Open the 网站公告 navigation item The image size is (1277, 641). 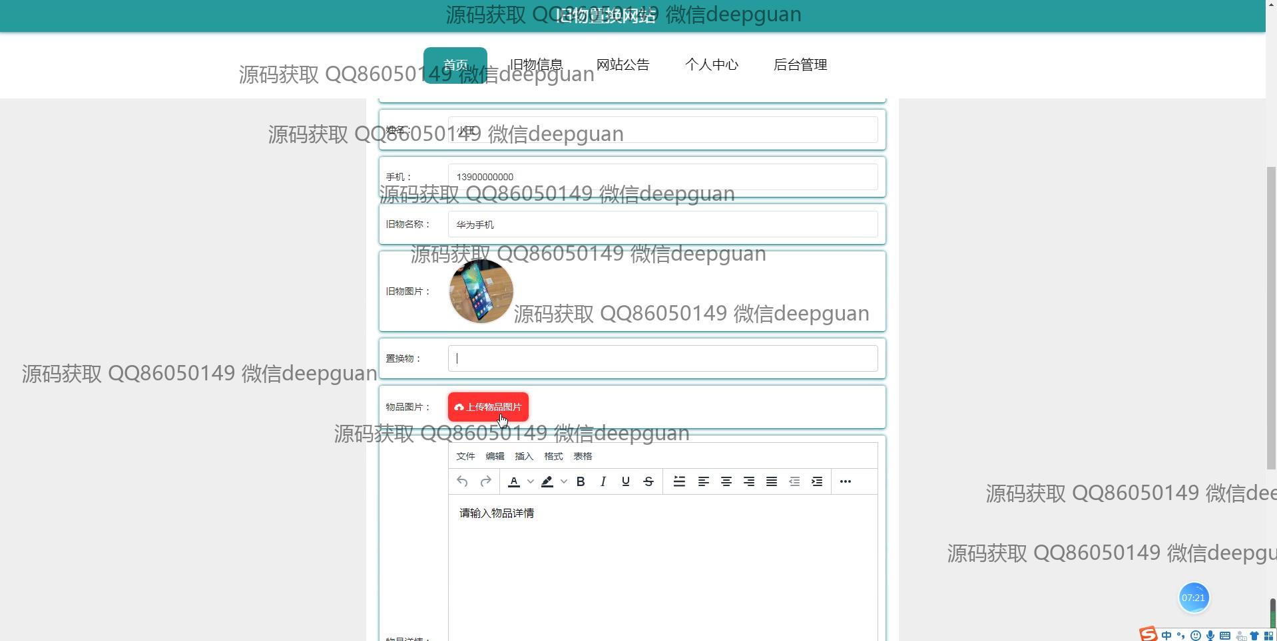[623, 65]
